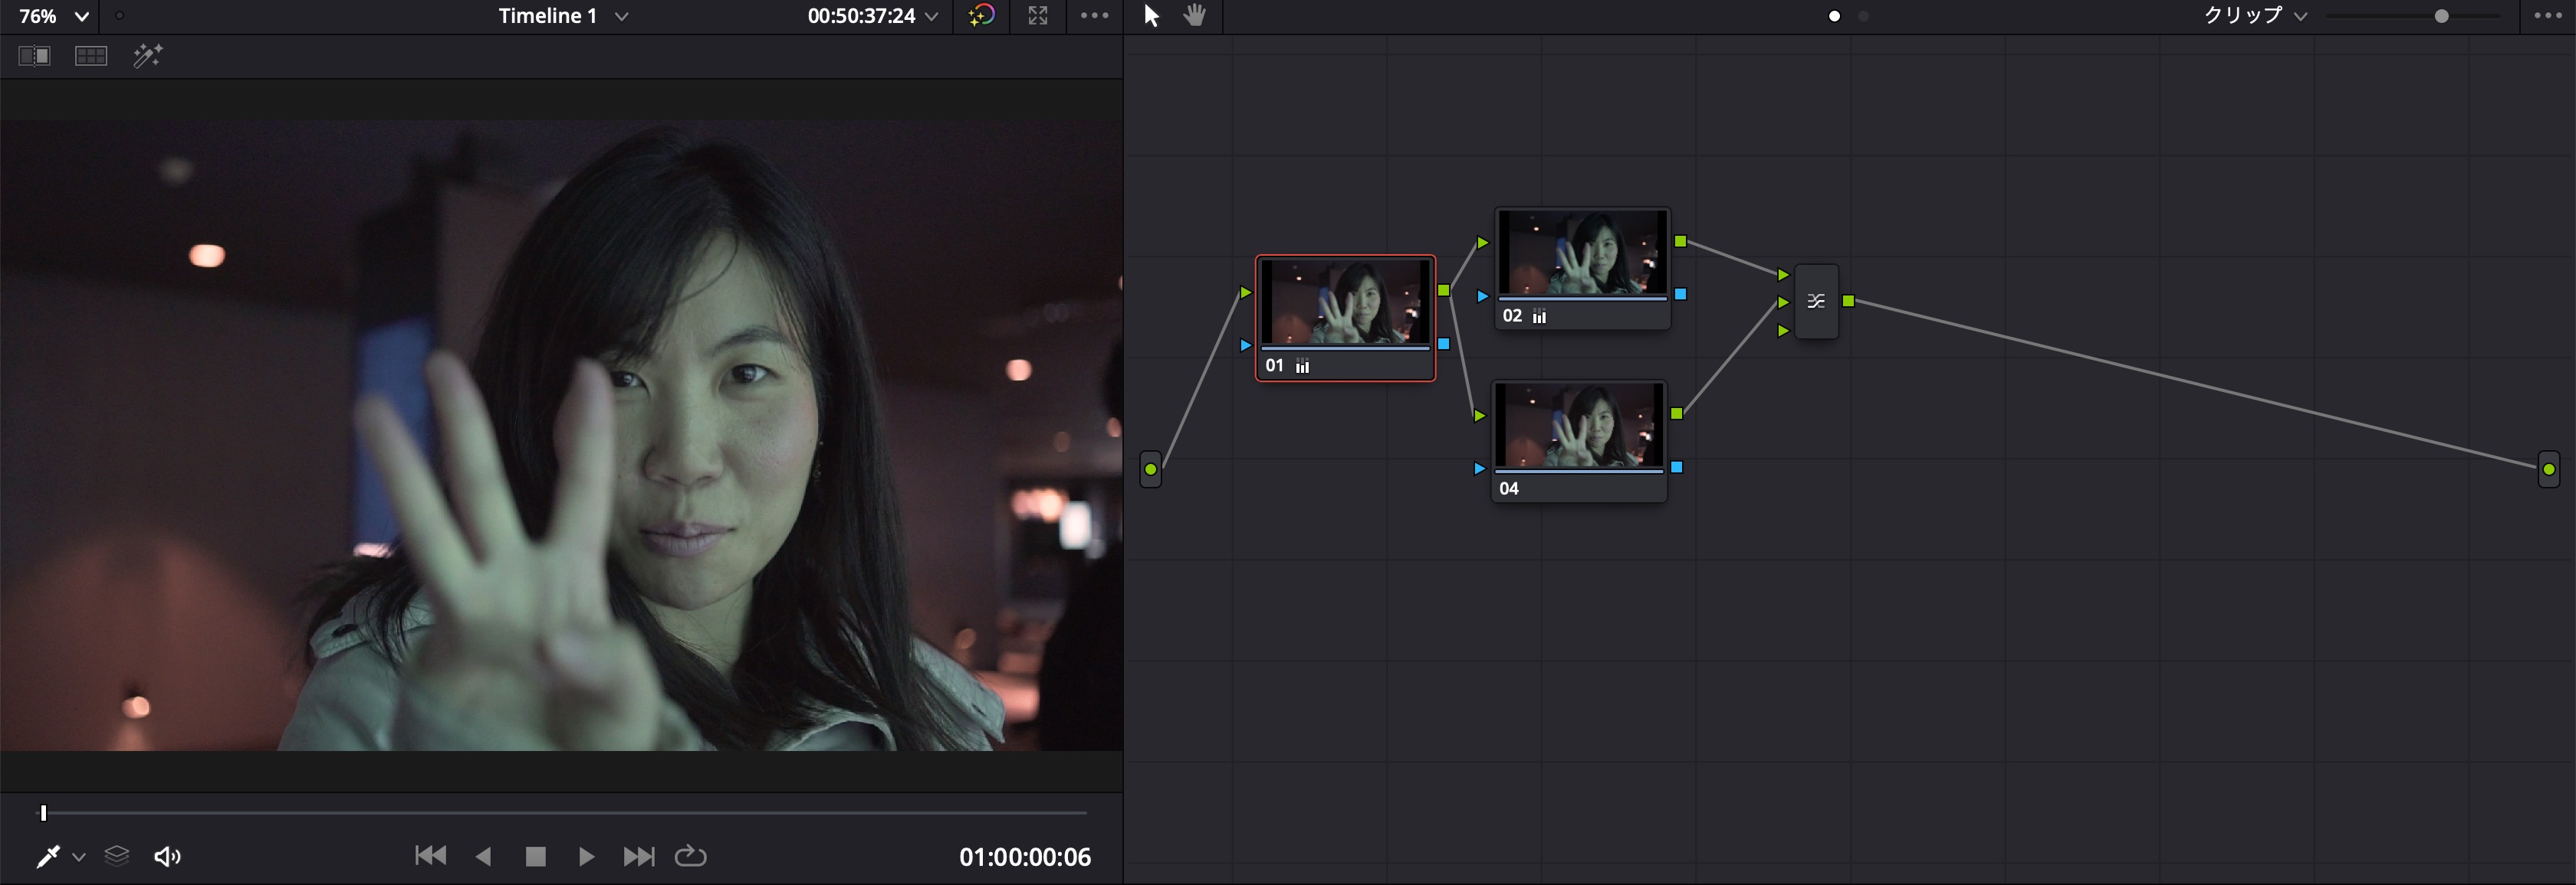
Task: Enable the highlight magic wand tool
Action: 148,56
